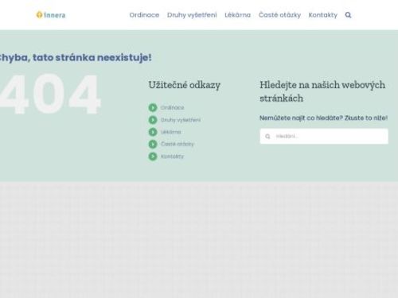Viewport: 398px width, 298px height.
Task: Open Druhy vyšetření in the top menu
Action: [x=192, y=15]
